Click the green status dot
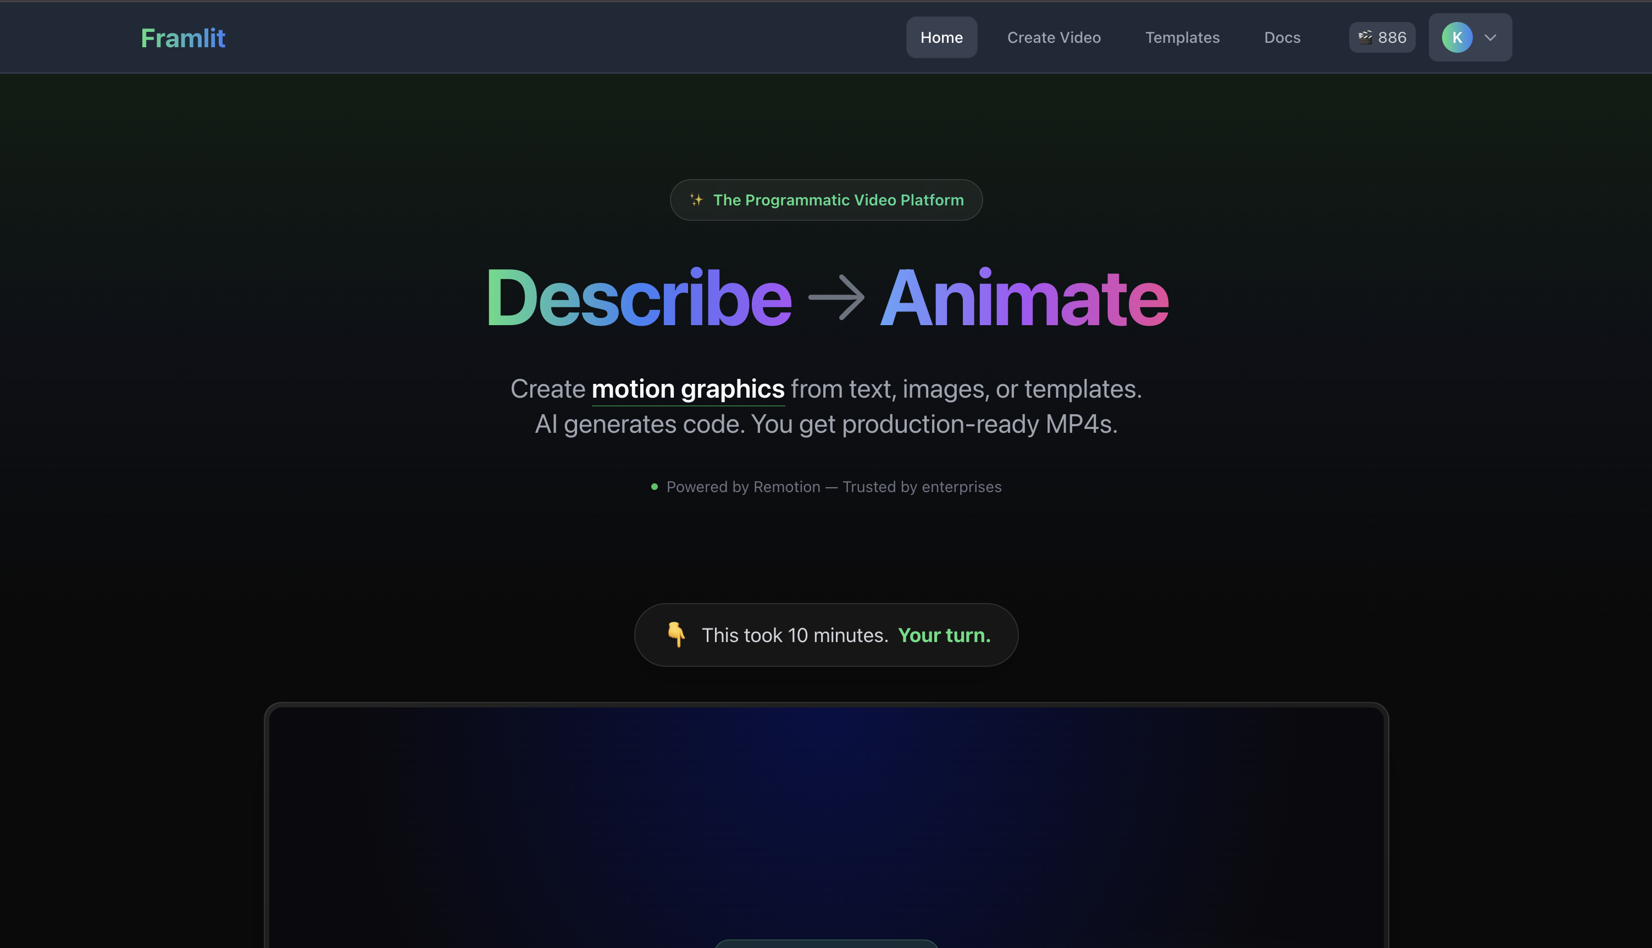The width and height of the screenshot is (1652, 948). pyautogui.click(x=654, y=487)
